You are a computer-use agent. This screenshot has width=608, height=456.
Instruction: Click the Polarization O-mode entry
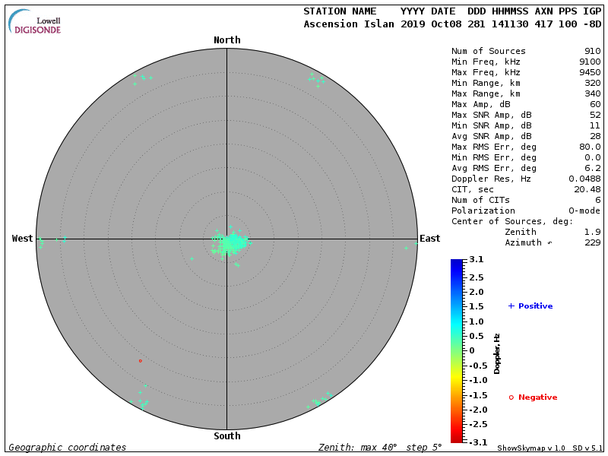[526, 211]
